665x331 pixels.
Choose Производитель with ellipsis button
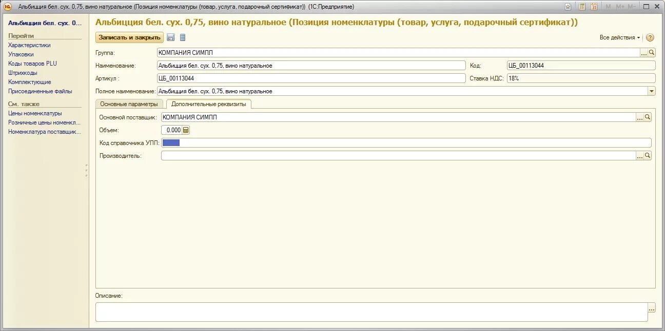click(639, 156)
